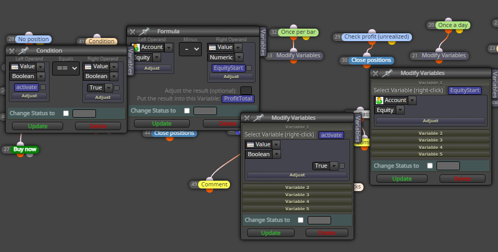Pin the activate Modify Variables panel
Image resolution: width=498 pixels, height=252 pixels.
click(258, 118)
